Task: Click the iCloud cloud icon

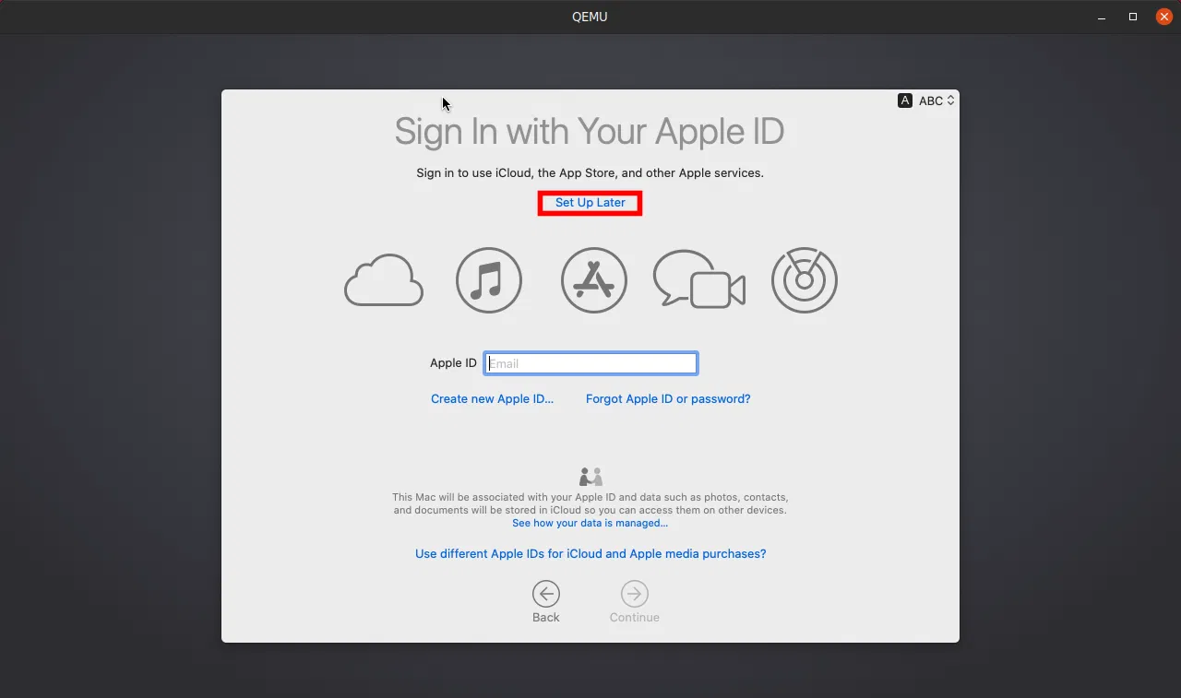Action: pos(384,280)
